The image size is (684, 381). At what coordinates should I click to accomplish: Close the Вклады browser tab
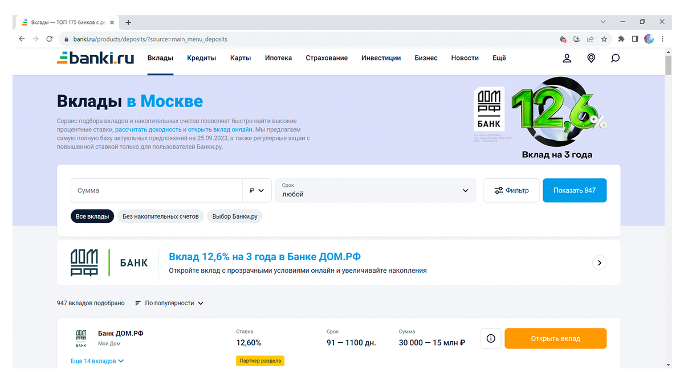(x=112, y=22)
